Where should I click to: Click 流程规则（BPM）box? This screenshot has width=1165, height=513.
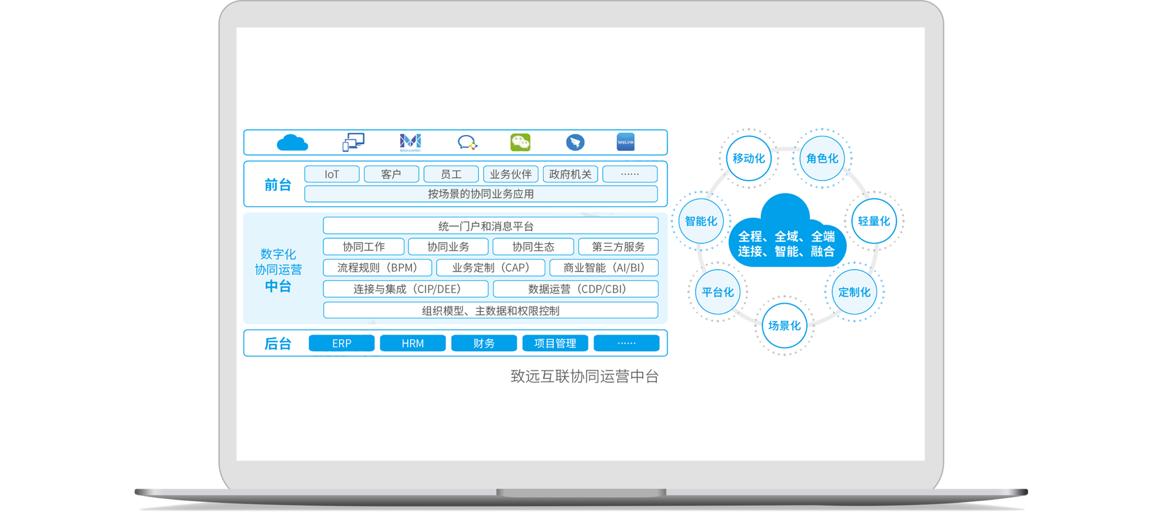click(377, 268)
